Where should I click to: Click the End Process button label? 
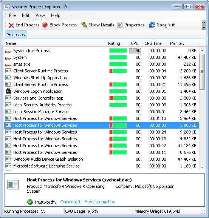click(27, 25)
